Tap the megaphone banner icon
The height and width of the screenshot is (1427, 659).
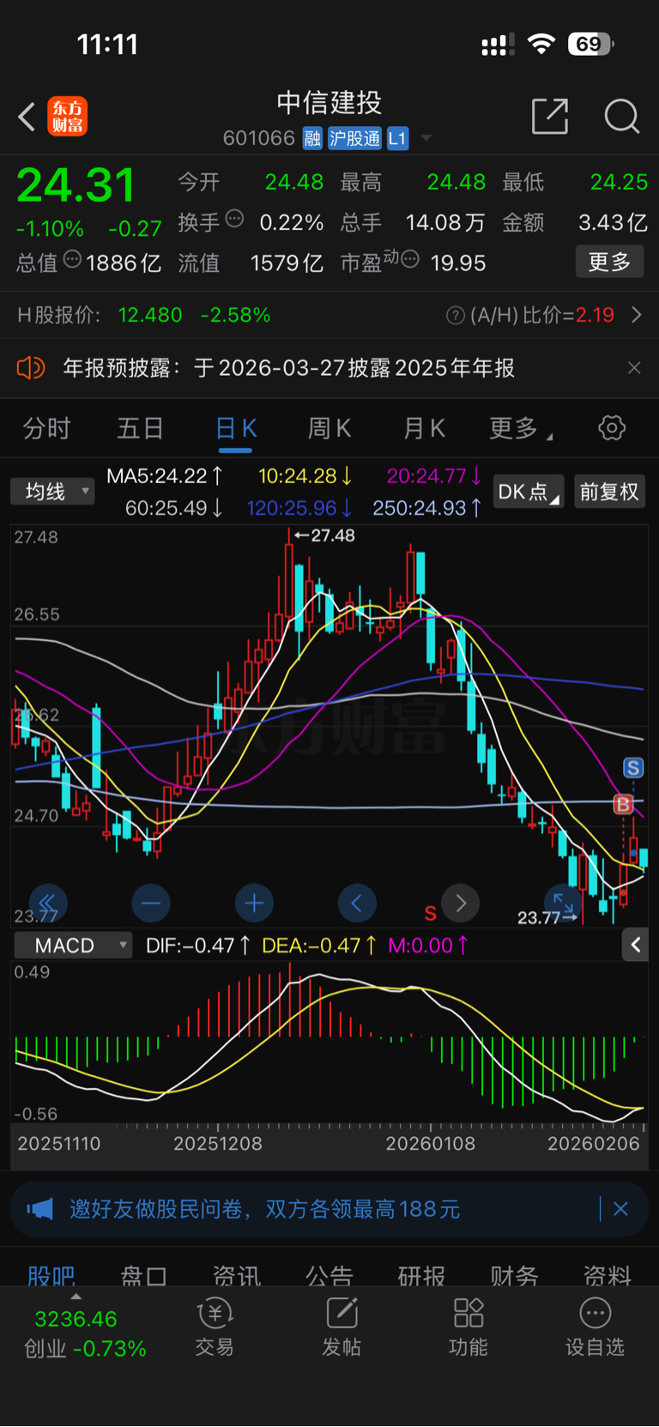(39, 1209)
